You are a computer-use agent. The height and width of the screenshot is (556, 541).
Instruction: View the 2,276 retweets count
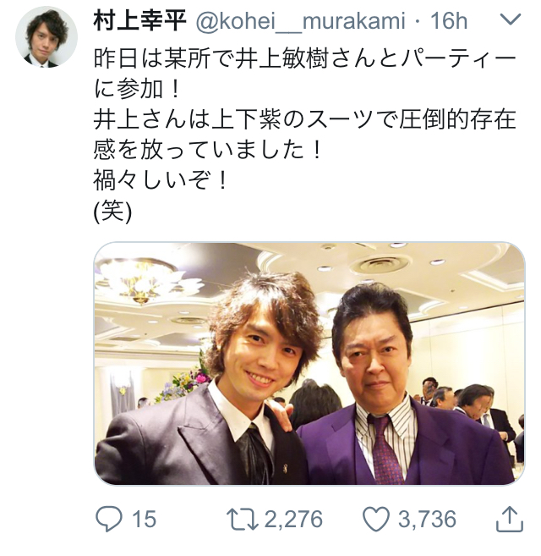pyautogui.click(x=293, y=520)
